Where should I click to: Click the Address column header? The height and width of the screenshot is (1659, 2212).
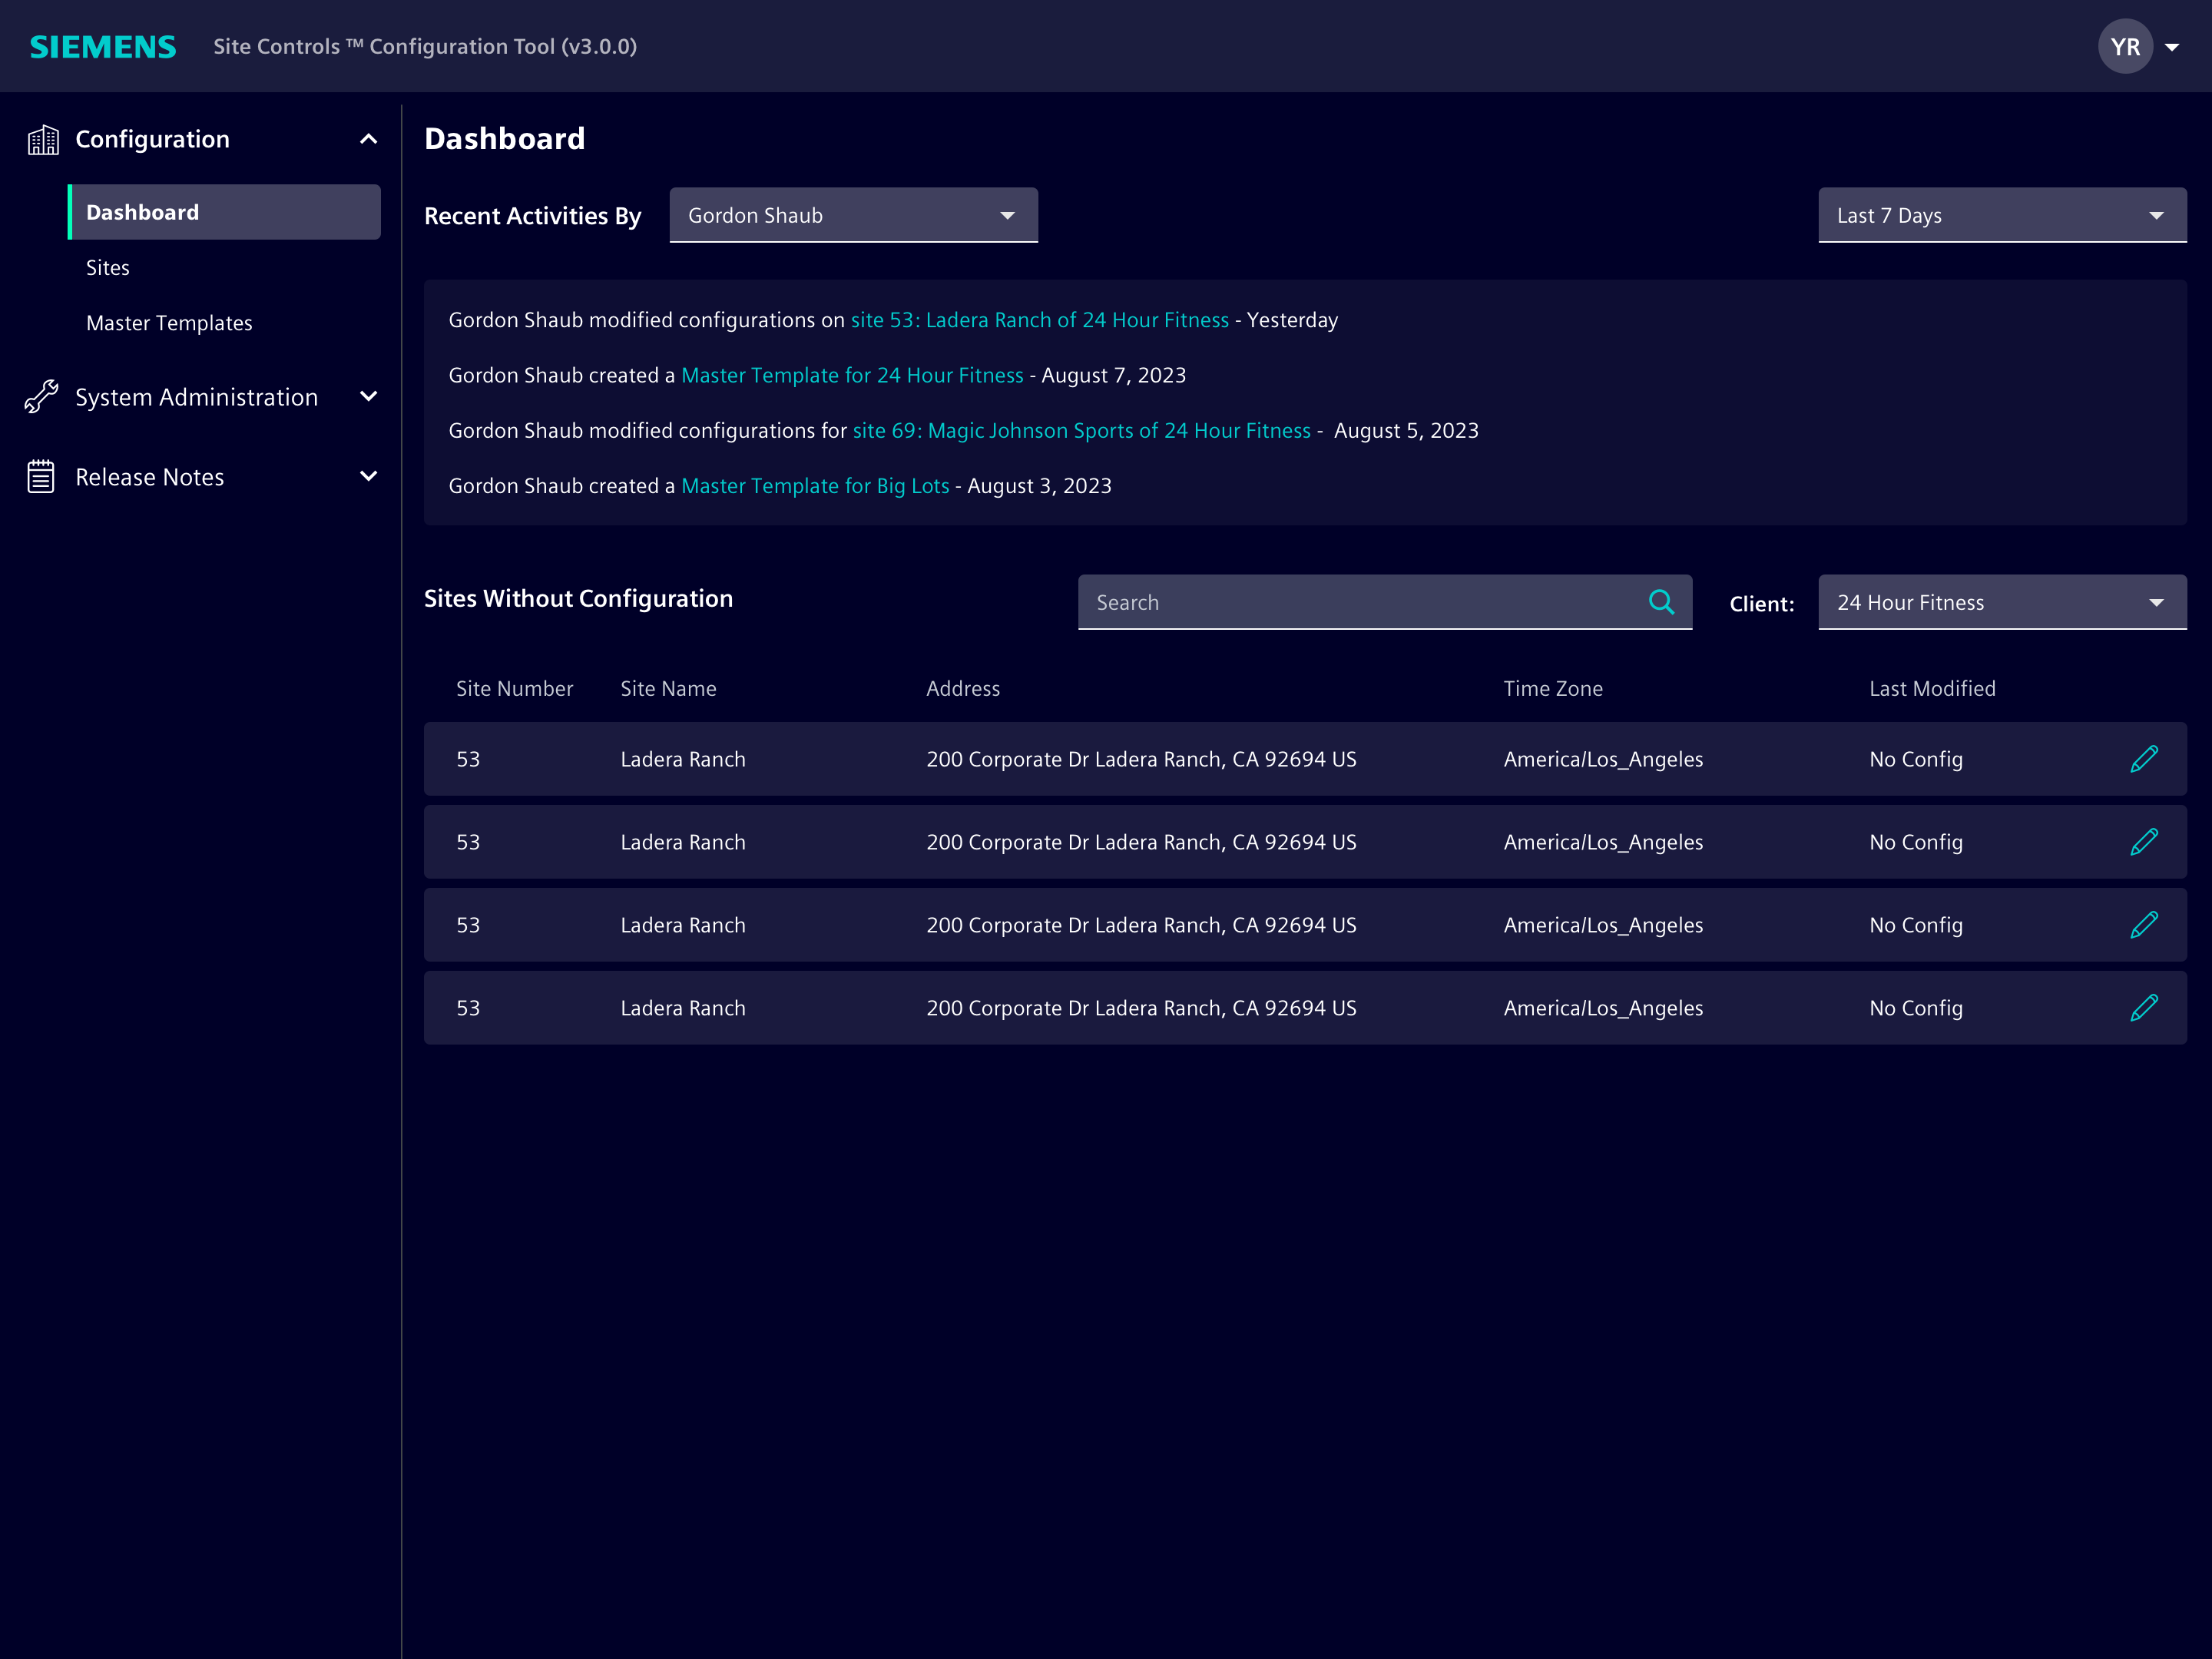963,689
